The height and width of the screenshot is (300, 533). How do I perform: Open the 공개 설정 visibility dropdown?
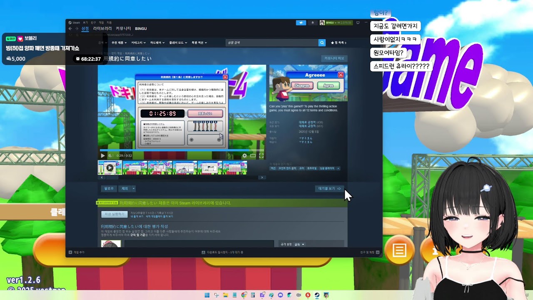pos(299,244)
